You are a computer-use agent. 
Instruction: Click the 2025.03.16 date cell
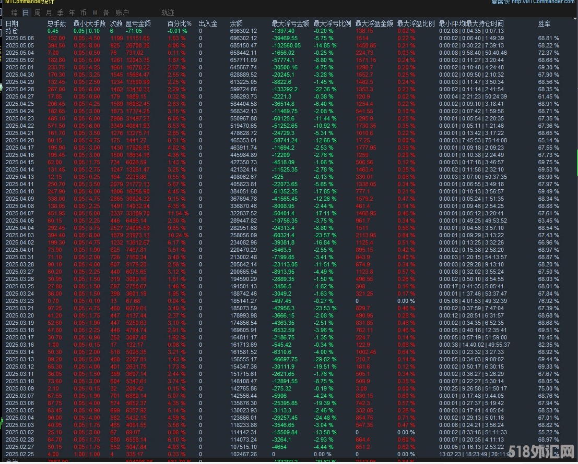(20, 345)
